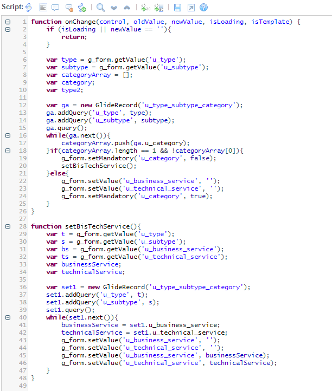
Task: Click 'ga.query()' on line 15
Action: tap(66, 128)
